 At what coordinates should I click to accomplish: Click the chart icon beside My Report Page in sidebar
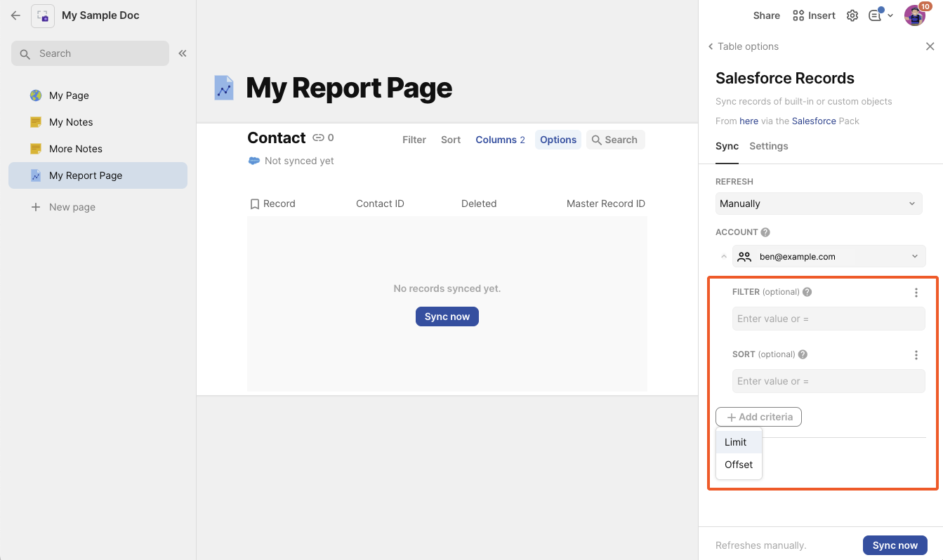[36, 175]
